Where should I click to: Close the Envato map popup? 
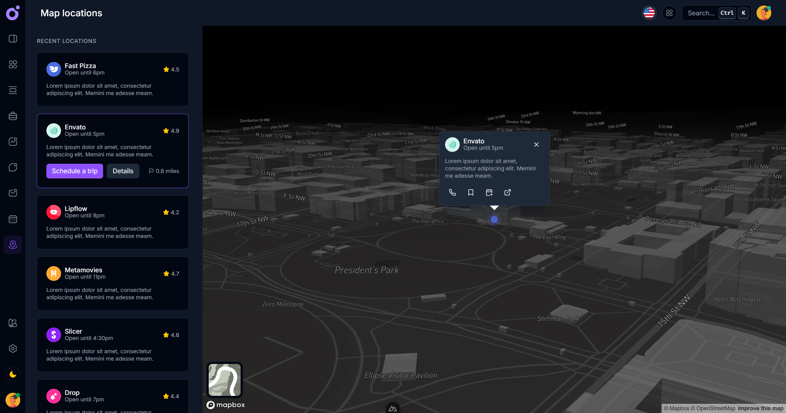536,144
